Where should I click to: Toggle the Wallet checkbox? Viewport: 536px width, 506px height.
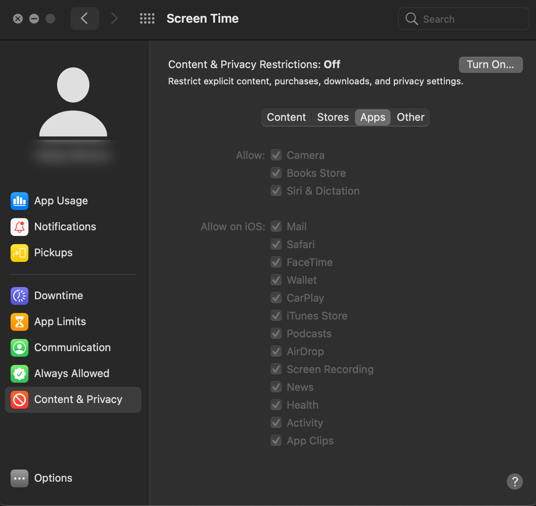pos(276,280)
